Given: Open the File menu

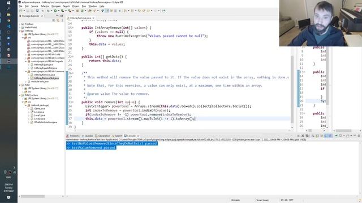Looking at the screenshot, I should coord(20,6).
